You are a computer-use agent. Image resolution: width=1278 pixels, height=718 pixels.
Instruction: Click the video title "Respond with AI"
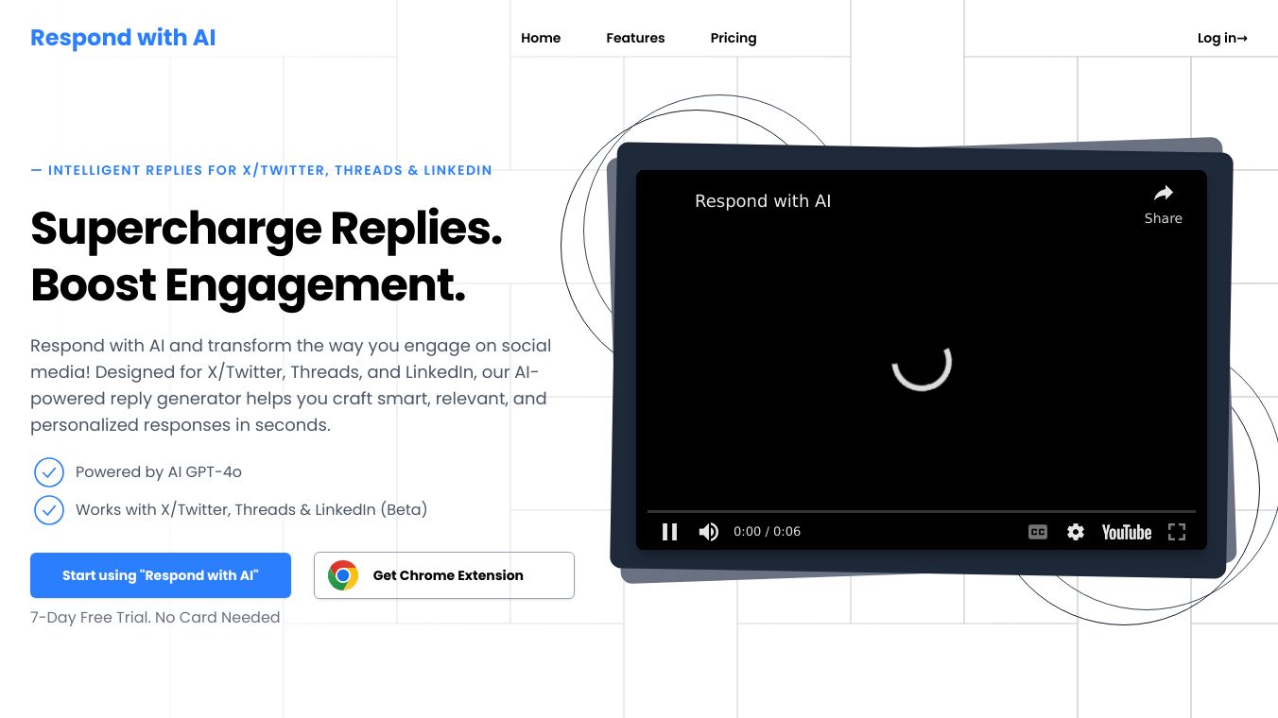[763, 201]
